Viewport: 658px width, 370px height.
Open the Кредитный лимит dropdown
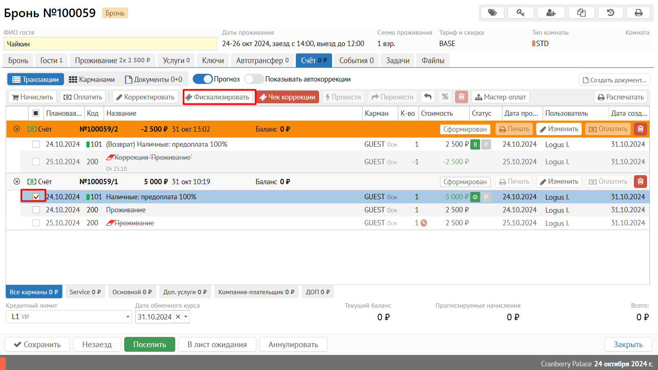[128, 317]
